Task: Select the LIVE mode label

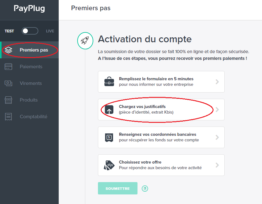Action: pyautogui.click(x=50, y=31)
